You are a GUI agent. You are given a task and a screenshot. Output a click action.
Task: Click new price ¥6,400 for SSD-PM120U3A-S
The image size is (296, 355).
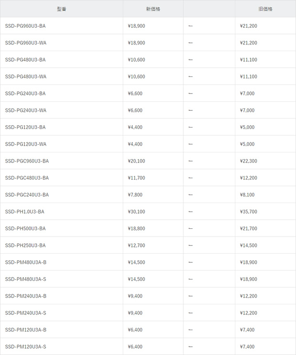[x=135, y=346]
